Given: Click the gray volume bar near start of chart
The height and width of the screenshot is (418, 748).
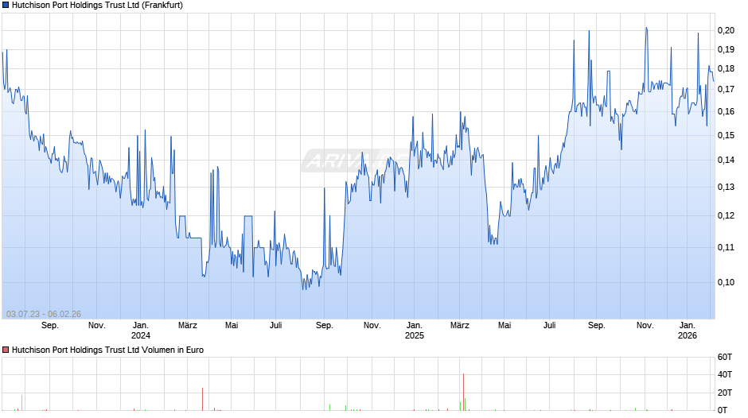Looking at the screenshot, I should pyautogui.click(x=21, y=403).
